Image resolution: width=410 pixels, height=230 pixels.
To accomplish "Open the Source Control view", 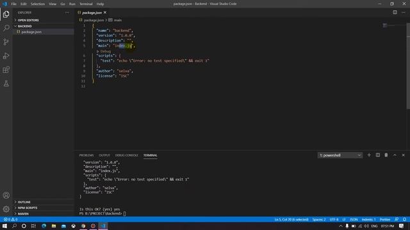I will (6, 42).
